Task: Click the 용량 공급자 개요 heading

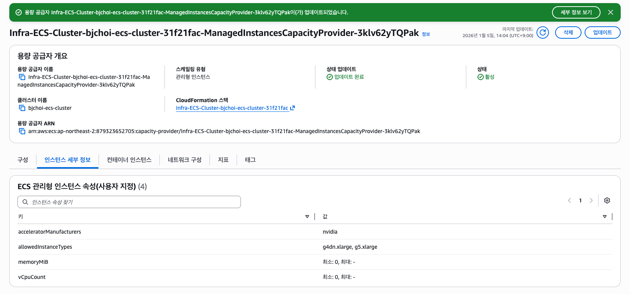Action: [43, 56]
